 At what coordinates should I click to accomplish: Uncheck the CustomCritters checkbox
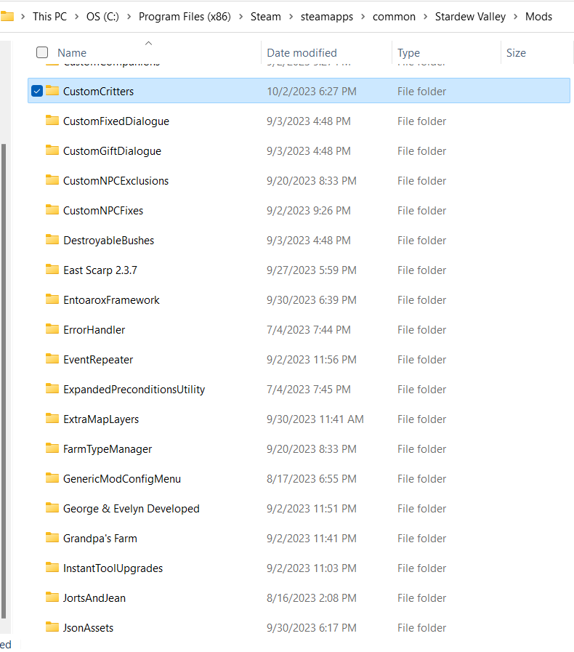37,91
